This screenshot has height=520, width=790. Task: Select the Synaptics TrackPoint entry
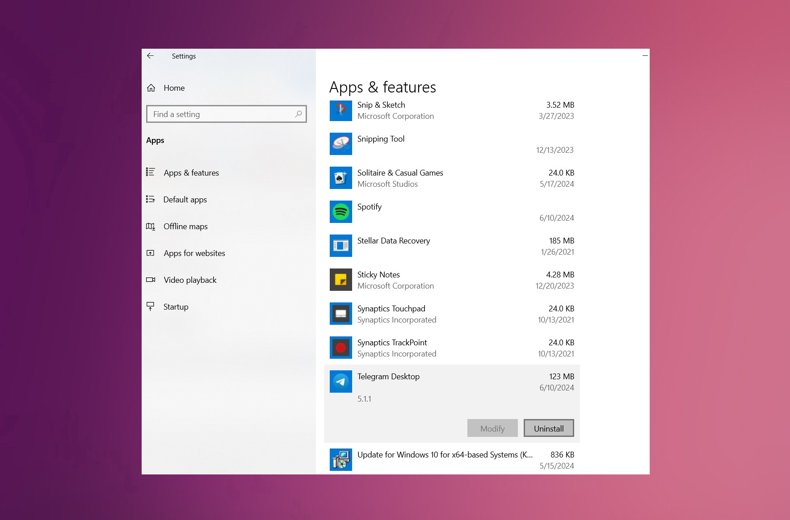pyautogui.click(x=452, y=348)
